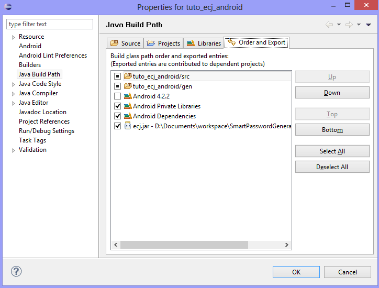This screenshot has width=379, height=288.
Task: Click the Android 4.2.2 library icon
Action: [x=128, y=96]
